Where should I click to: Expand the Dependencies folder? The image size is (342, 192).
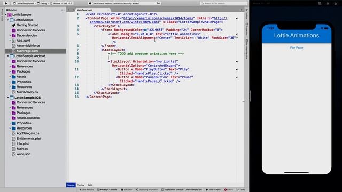point(10,36)
